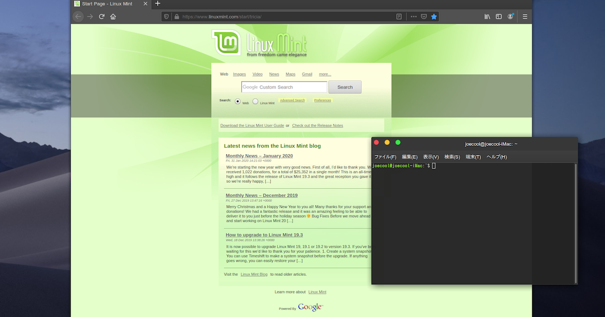This screenshot has height=317, width=605.
Task: Minimize terminal with yellow button
Action: (x=387, y=143)
